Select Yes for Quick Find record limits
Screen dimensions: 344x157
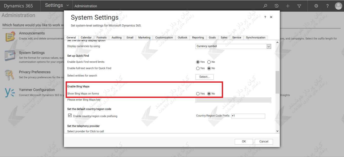click(x=198, y=62)
